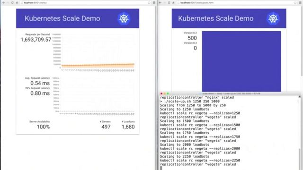Screen dimensions: 303x170
Task: Maximize the terminal with green button
Action: (168, 93)
